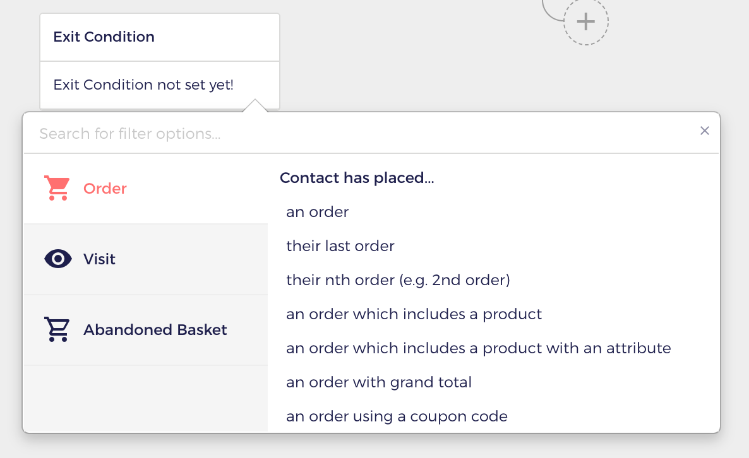This screenshot has width=749, height=458.
Task: Open the Abandoned Basket category
Action: [x=146, y=330]
